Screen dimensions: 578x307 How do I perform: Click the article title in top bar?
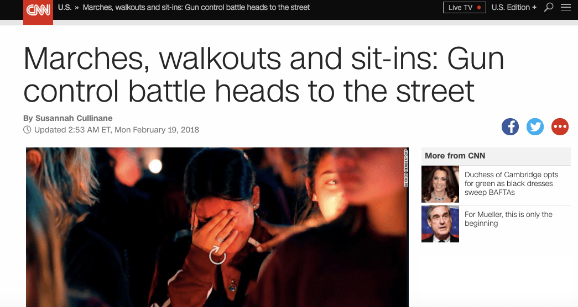196,7
